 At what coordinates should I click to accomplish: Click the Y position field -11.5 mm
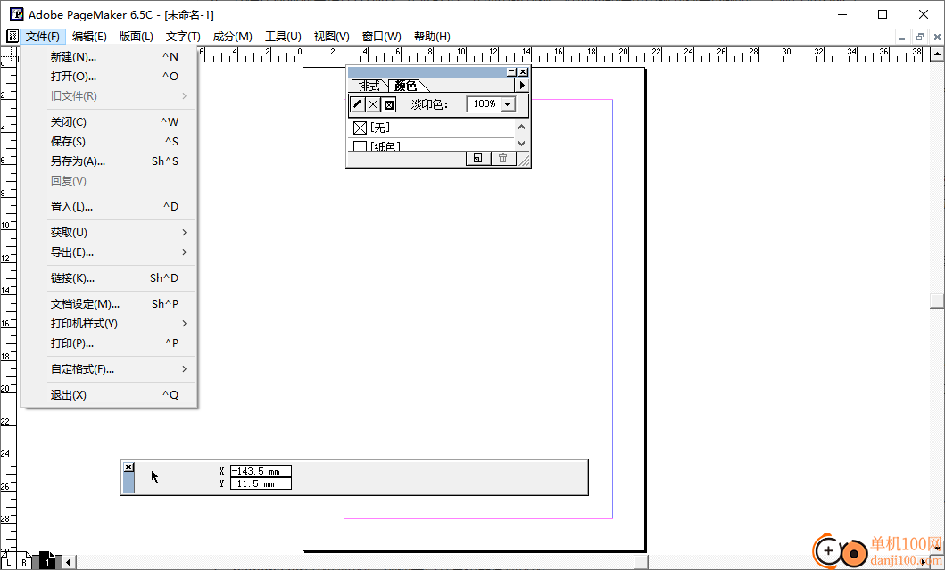tap(261, 483)
